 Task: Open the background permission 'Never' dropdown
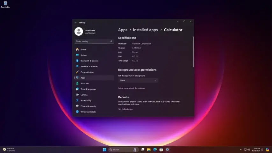pyautogui.click(x=138, y=80)
